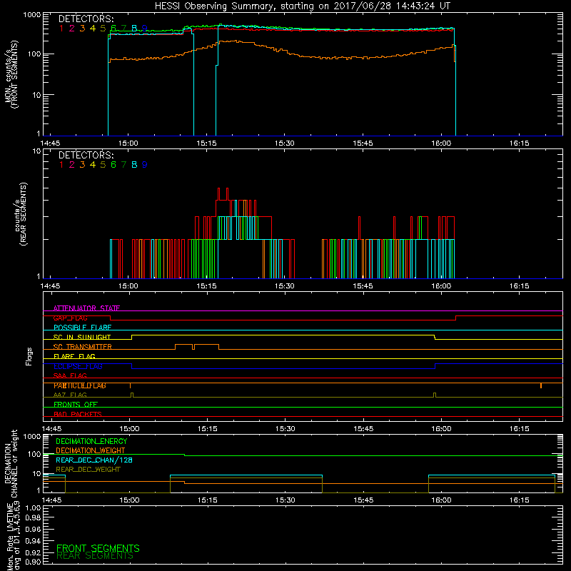Click the REAR_DEC_WEIGHT legend label
Viewport: 571px width, 571px height.
point(88,470)
